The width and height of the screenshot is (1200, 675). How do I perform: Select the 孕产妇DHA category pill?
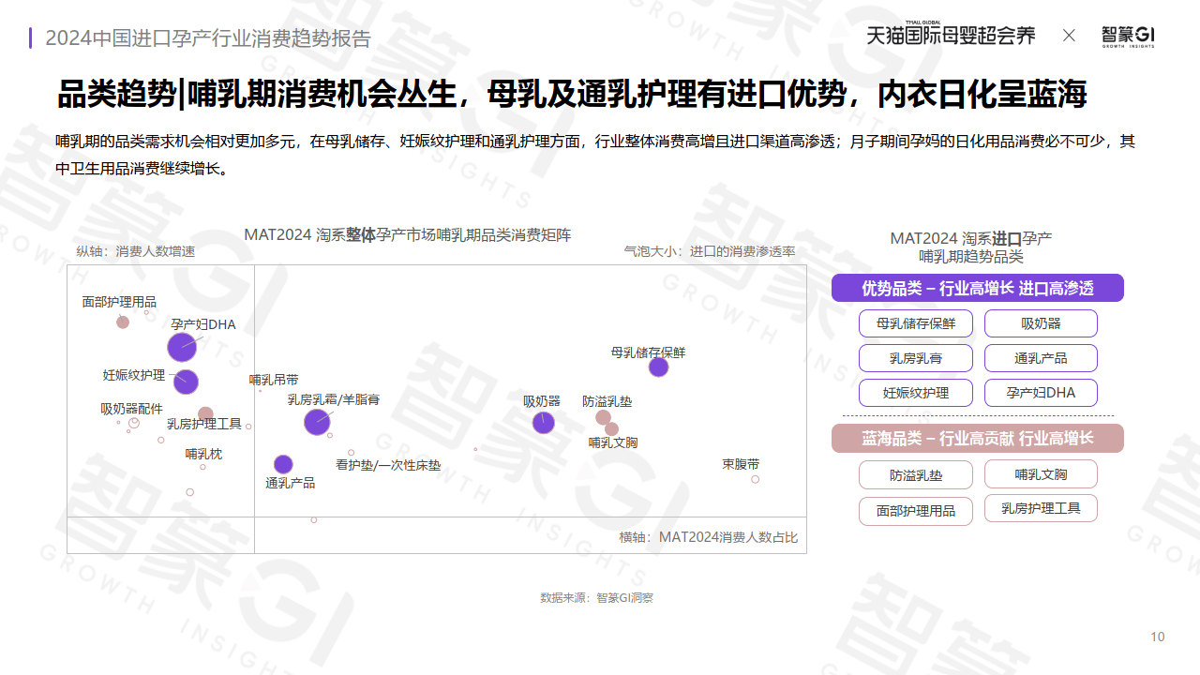(1041, 393)
